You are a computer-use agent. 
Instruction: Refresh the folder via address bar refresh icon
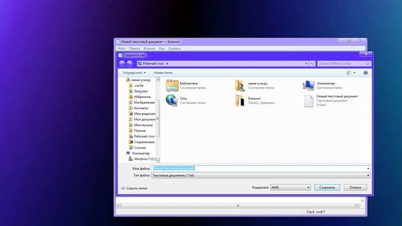pos(312,63)
